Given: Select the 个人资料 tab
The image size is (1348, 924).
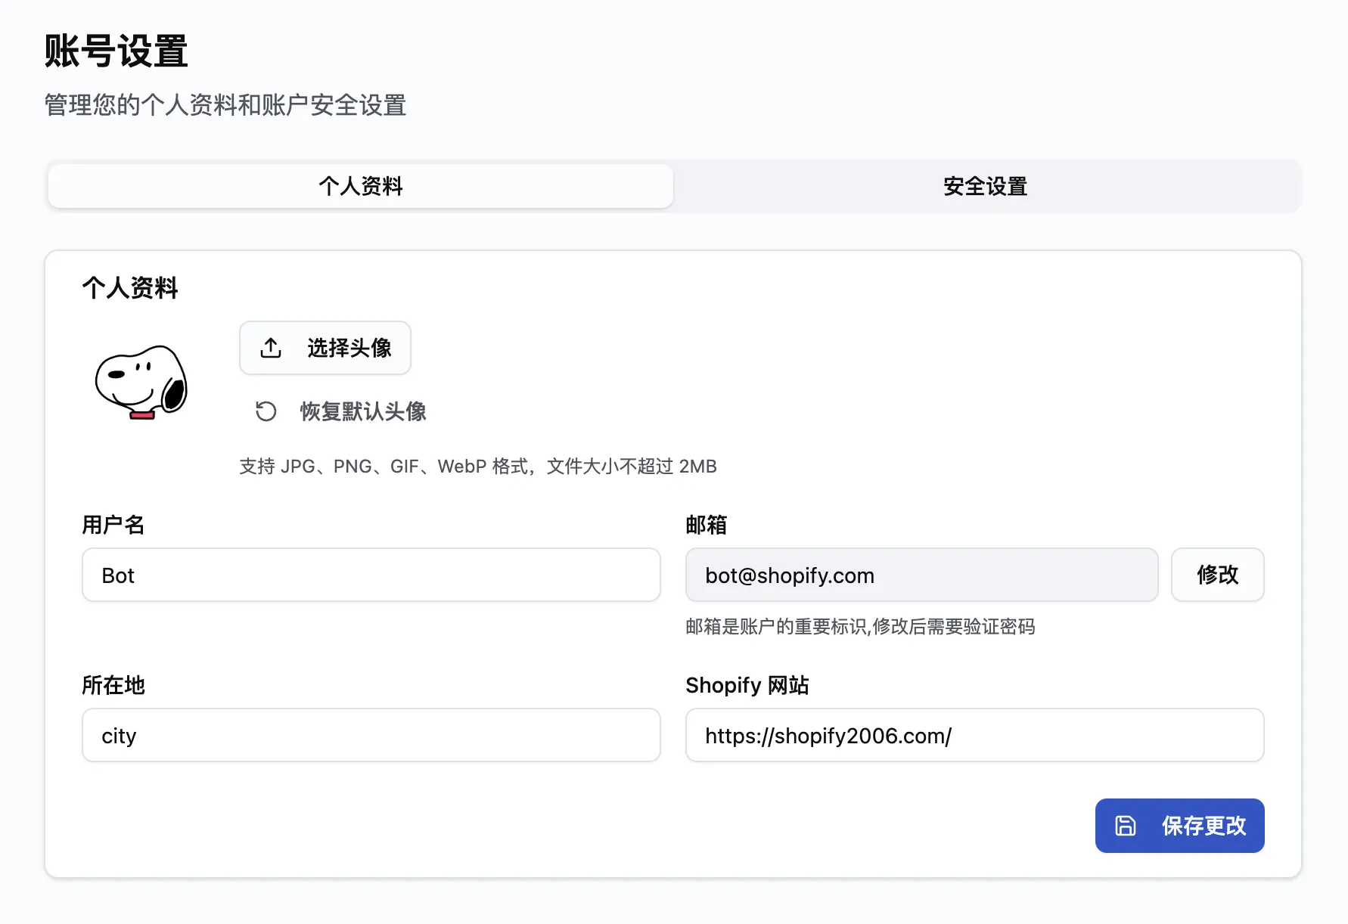Looking at the screenshot, I should [360, 186].
